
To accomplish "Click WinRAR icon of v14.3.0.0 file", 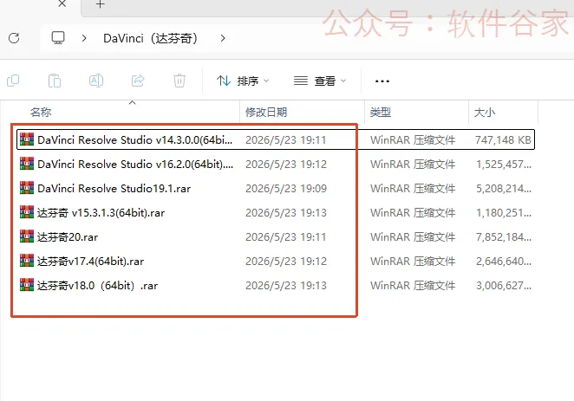I will tap(27, 139).
